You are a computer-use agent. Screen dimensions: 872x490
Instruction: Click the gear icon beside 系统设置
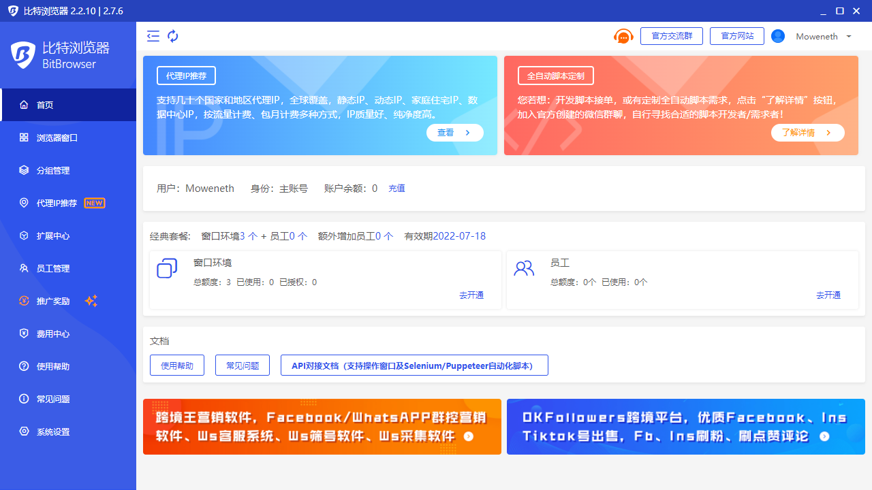tap(24, 431)
